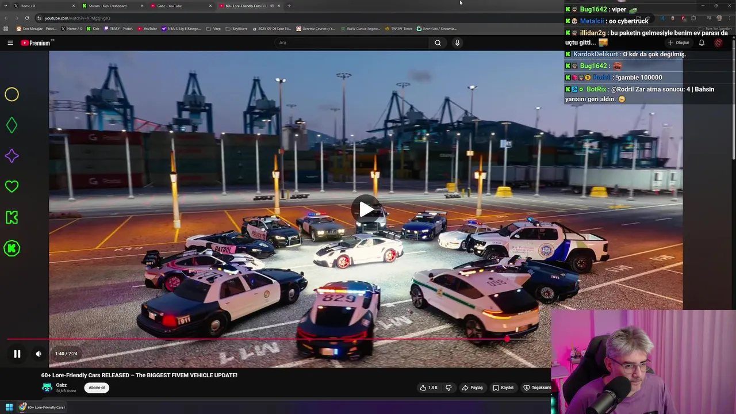736x414 pixels.
Task: Click the green heart overlay icon
Action: tap(11, 186)
